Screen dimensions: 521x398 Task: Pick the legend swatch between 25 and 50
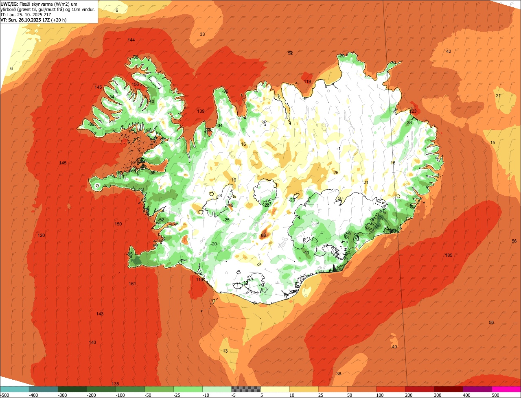tap(333, 389)
